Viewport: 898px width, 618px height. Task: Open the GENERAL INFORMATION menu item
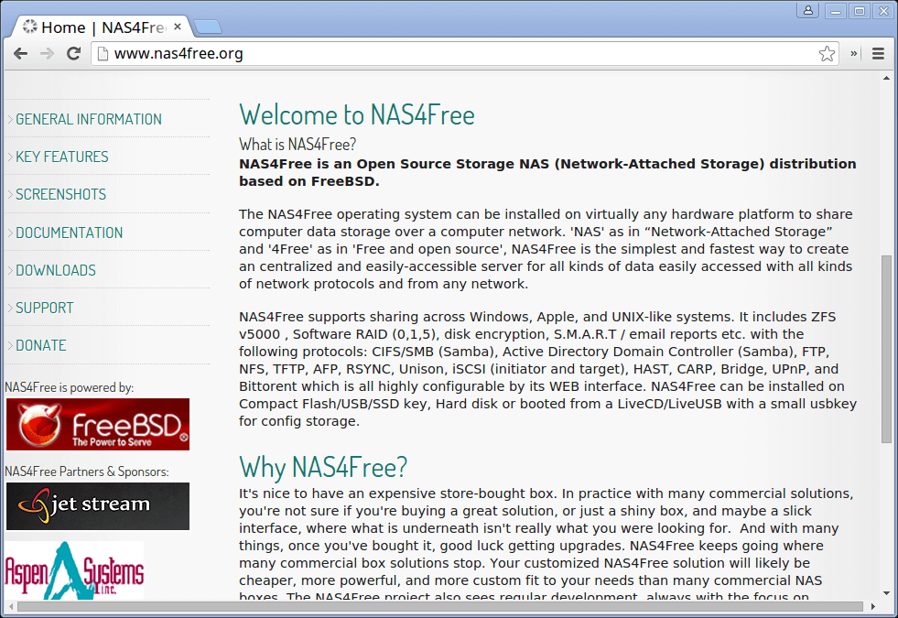[x=88, y=119]
